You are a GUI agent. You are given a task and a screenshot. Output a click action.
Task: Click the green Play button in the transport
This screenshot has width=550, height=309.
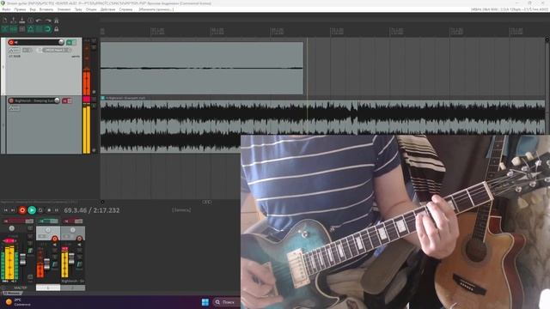(x=32, y=210)
